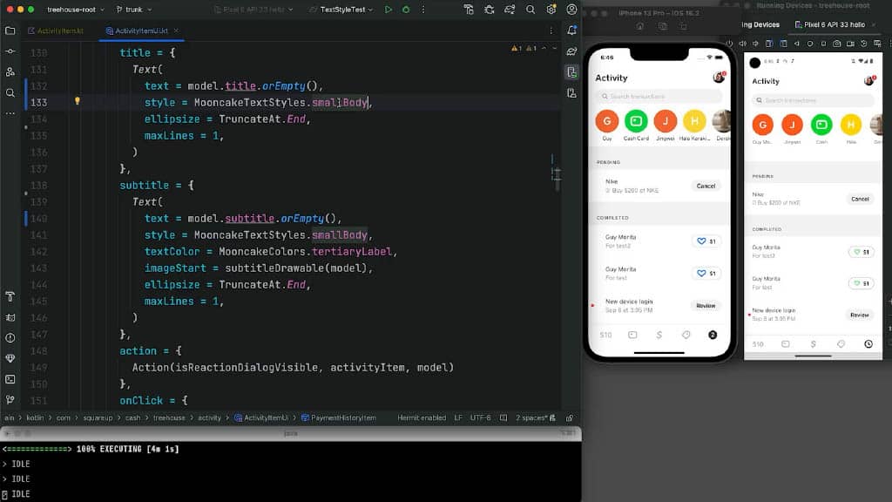892x502 pixels.
Task: Tap green Cash Card avatar on iPhone
Action: point(636,121)
